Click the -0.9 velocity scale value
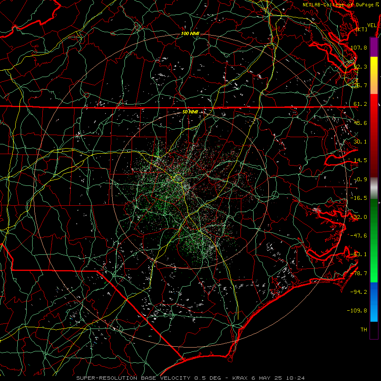Image resolution: width=381 pixels, height=381 pixels. pos(360,179)
